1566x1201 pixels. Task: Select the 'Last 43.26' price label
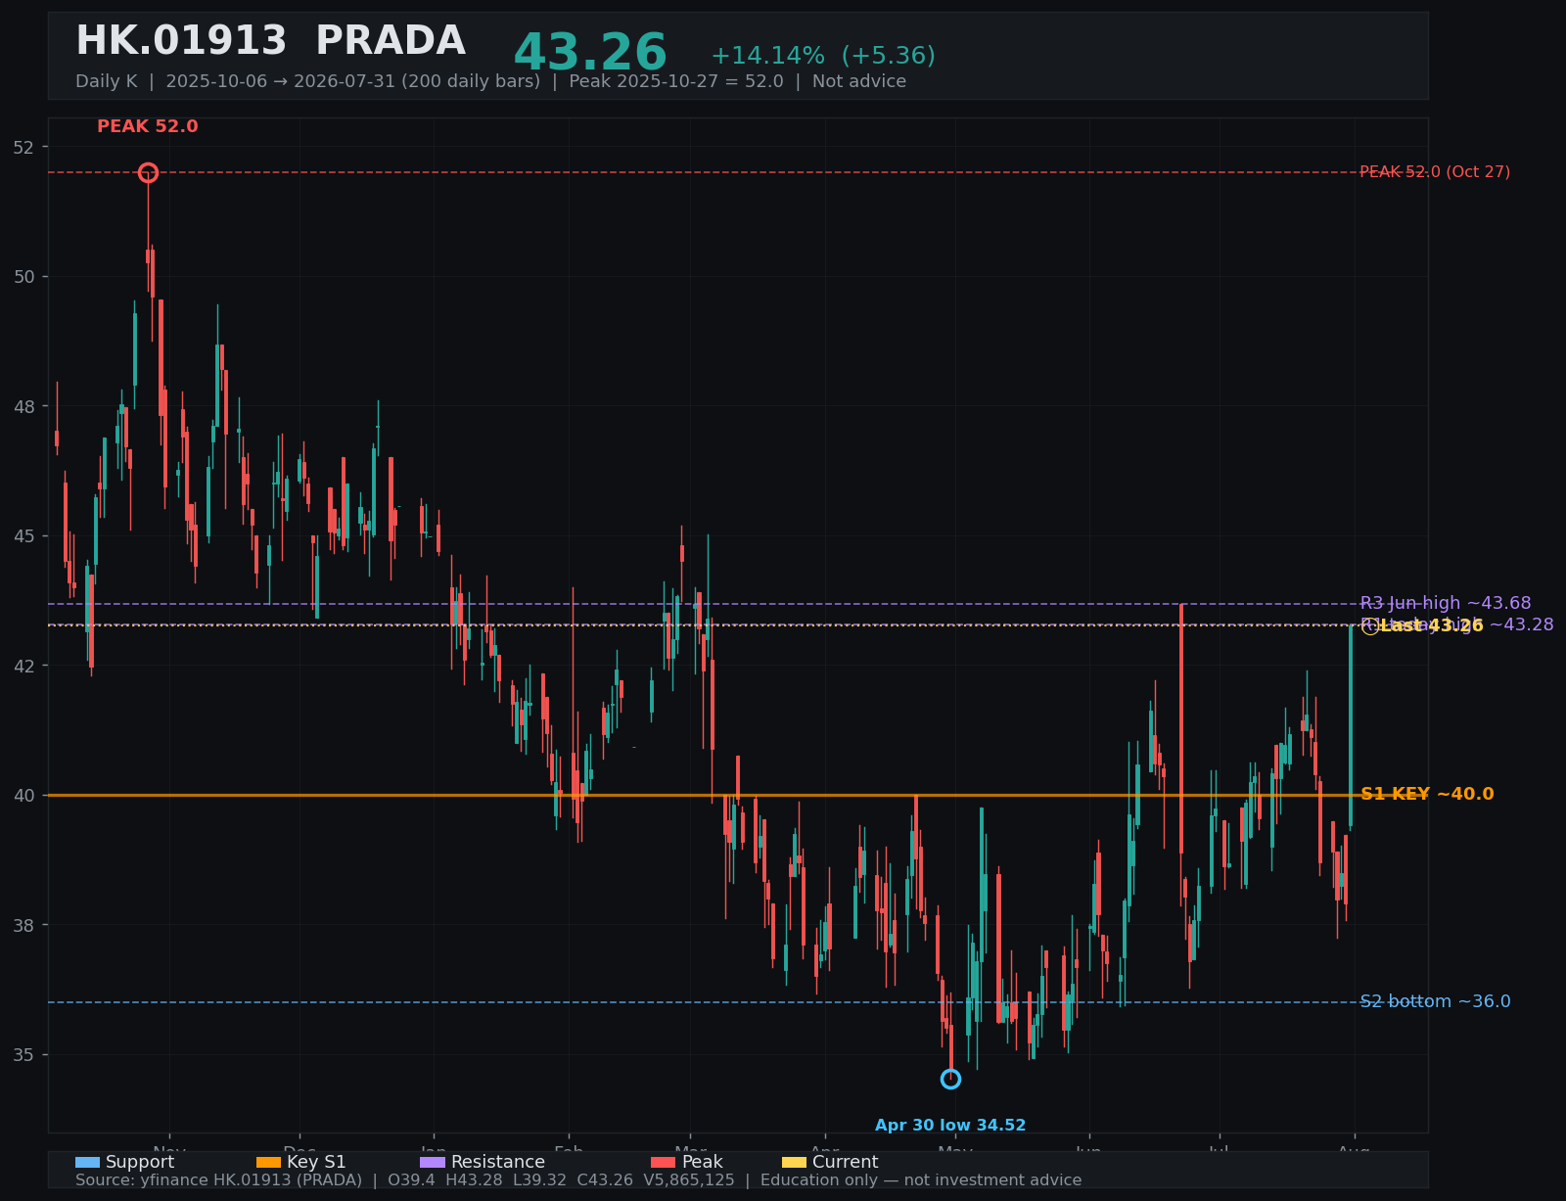[x=1432, y=626]
